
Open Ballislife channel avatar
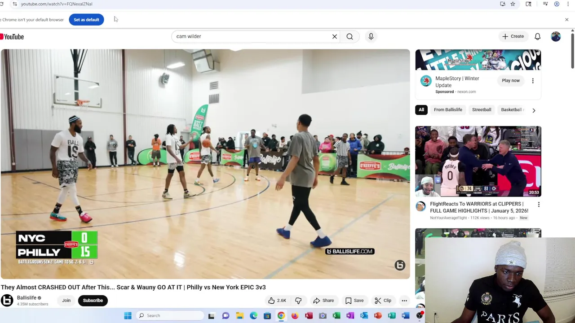coord(7,301)
